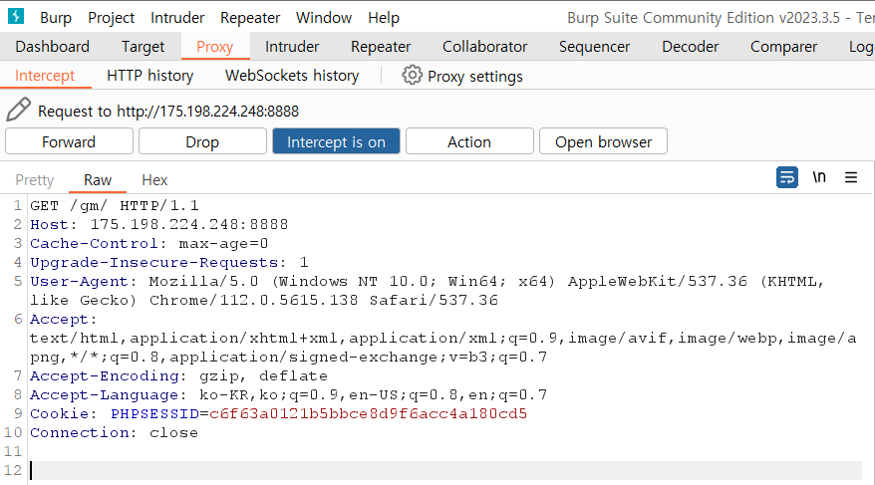Switch to the Collaborator tab

coord(485,46)
